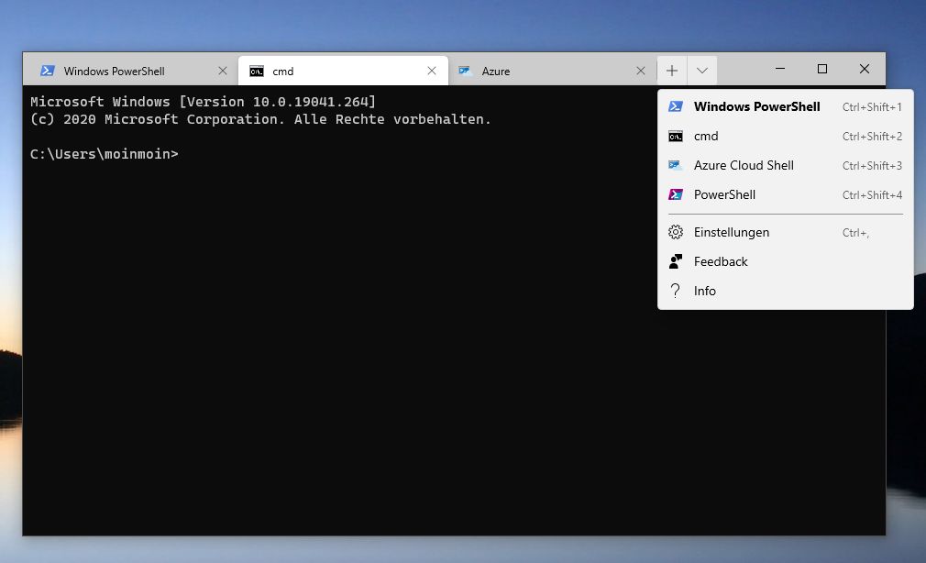Switch to the Azure tab

click(552, 71)
